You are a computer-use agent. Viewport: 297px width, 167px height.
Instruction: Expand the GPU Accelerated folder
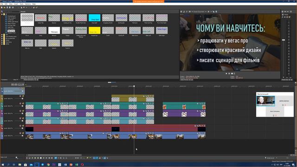(2, 38)
